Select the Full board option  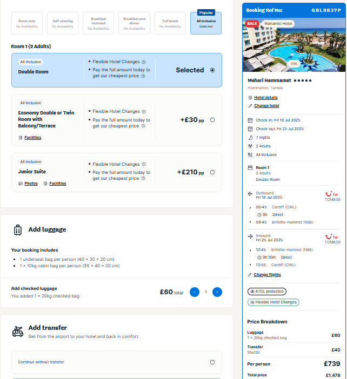click(170, 23)
